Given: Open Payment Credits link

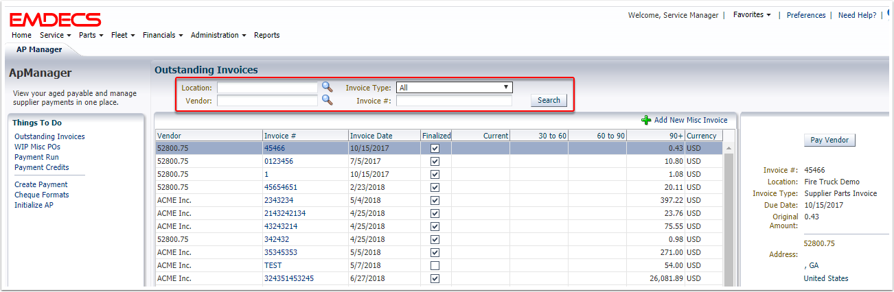Looking at the screenshot, I should [x=41, y=167].
